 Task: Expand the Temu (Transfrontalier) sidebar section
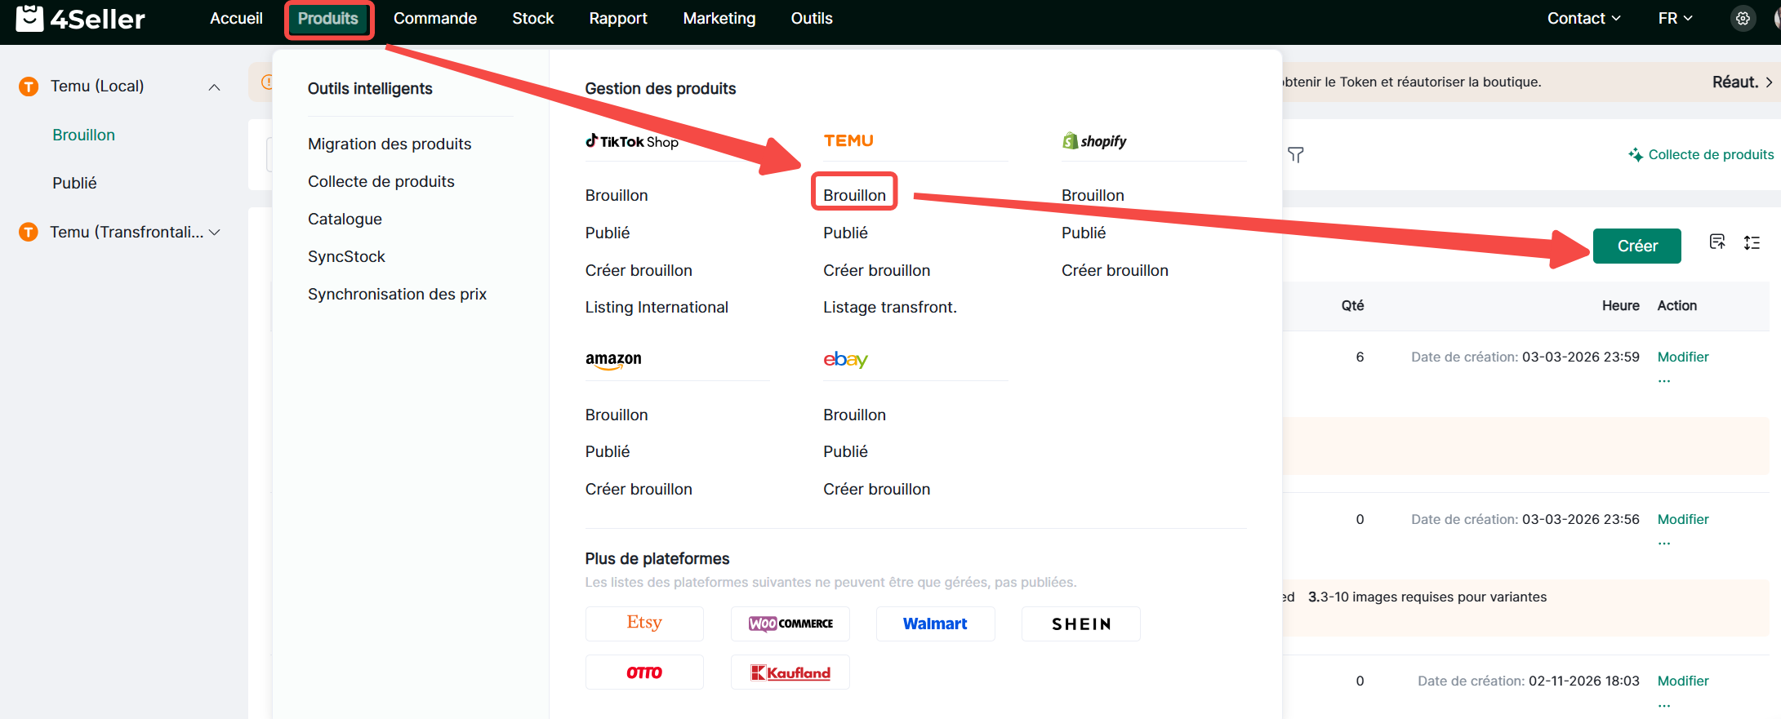click(x=214, y=233)
